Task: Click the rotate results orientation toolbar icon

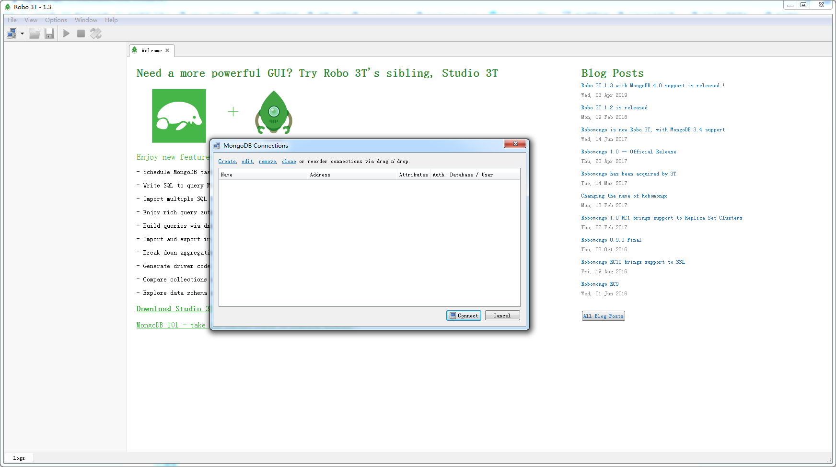Action: click(95, 33)
